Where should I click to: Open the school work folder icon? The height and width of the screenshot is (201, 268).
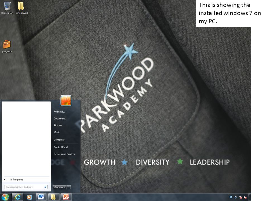22,8
